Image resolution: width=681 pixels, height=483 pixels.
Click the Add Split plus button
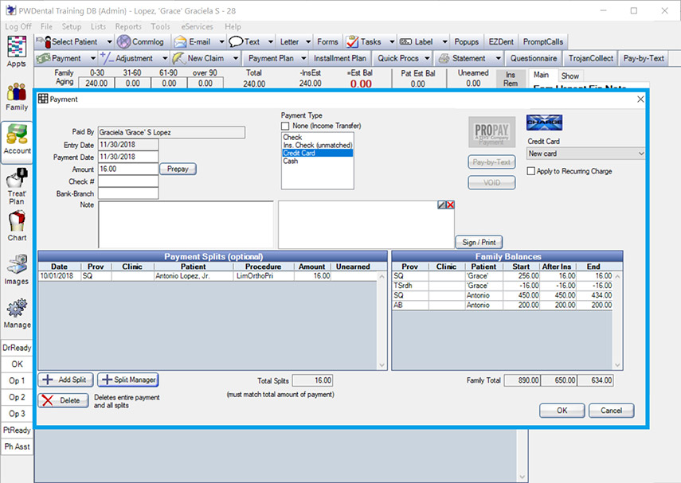(65, 380)
